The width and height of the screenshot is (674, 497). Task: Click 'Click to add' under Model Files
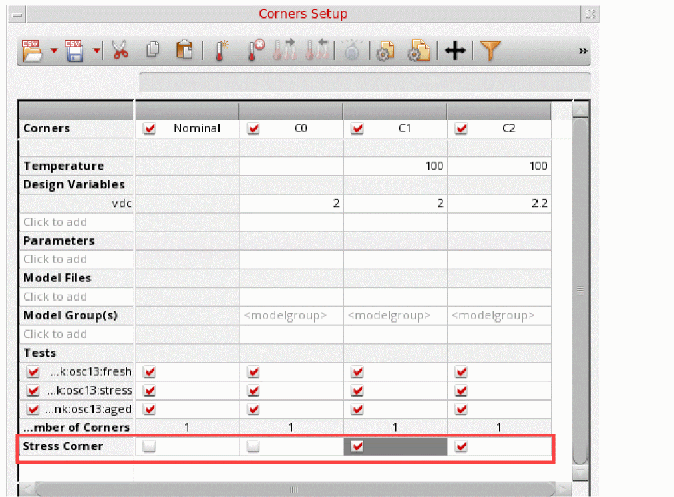point(55,297)
